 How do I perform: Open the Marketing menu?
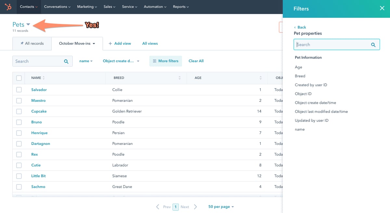[x=87, y=7]
